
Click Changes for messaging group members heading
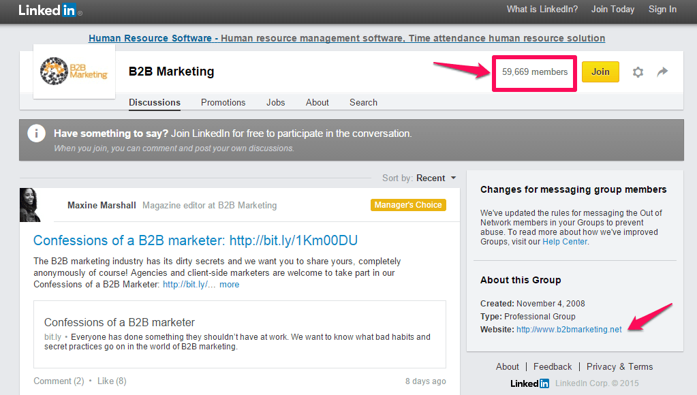point(574,190)
